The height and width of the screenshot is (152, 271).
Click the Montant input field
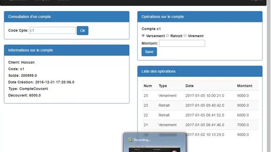pyautogui.click(x=182, y=43)
